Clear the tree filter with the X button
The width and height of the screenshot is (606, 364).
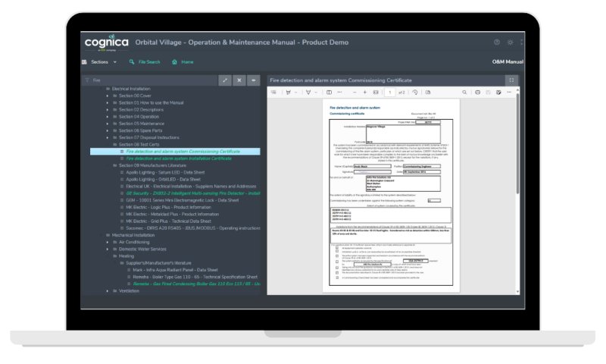[239, 80]
